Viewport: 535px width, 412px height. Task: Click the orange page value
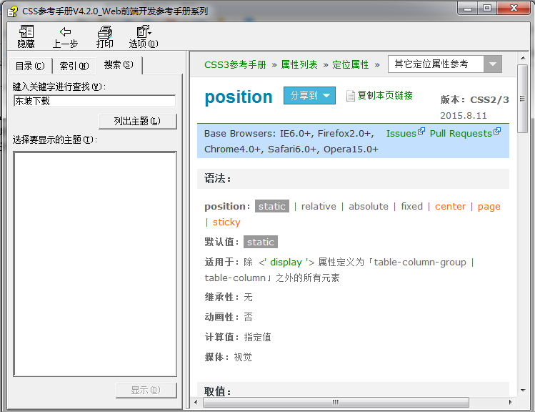(489, 207)
